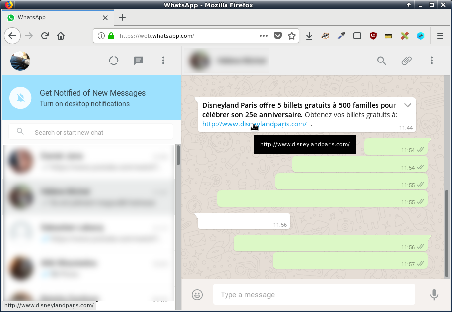Start a new chat via message icon
The image size is (452, 312).
point(139,61)
